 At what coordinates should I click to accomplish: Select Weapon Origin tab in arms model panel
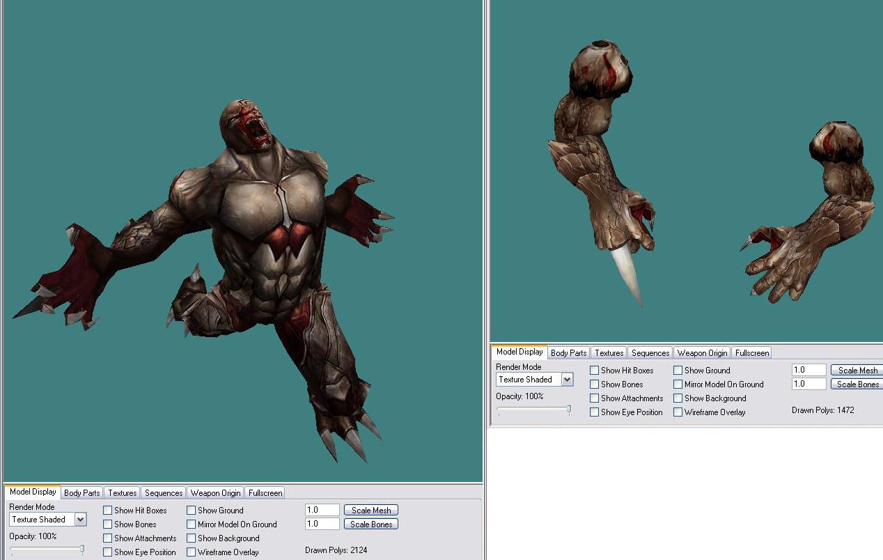tap(702, 353)
